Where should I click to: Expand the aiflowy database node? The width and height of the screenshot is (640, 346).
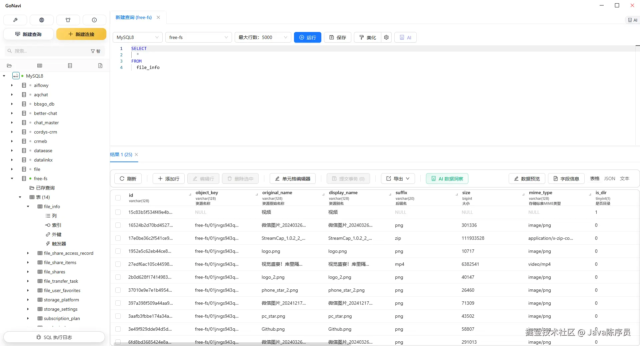[12, 85]
